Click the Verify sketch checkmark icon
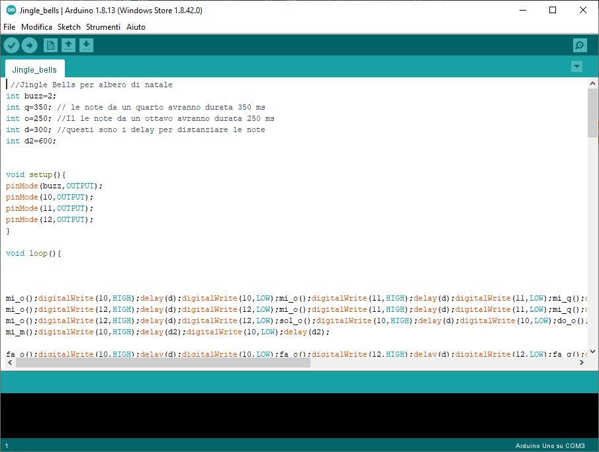599x452 pixels. [x=11, y=46]
